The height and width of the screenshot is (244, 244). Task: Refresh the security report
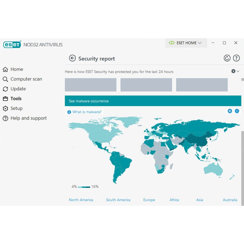tap(227, 58)
